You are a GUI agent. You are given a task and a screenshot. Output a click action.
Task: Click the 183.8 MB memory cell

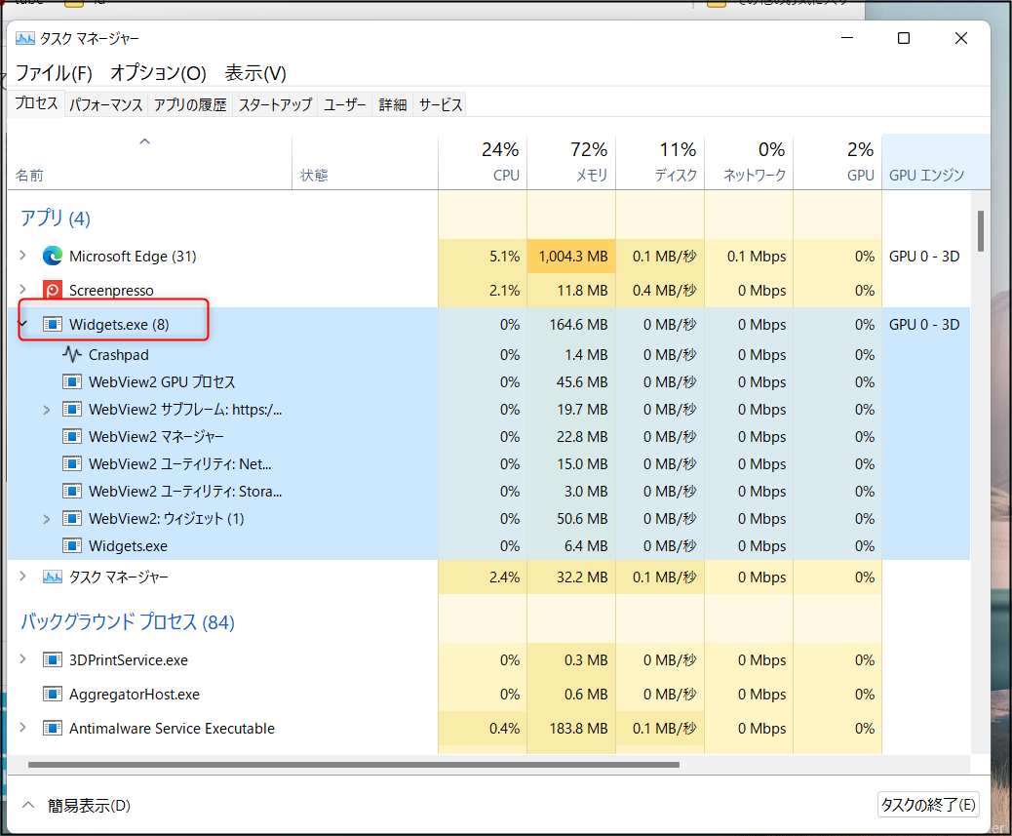[571, 728]
